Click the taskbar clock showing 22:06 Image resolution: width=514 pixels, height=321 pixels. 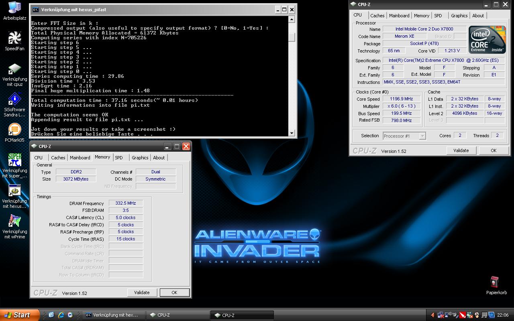(x=503, y=315)
